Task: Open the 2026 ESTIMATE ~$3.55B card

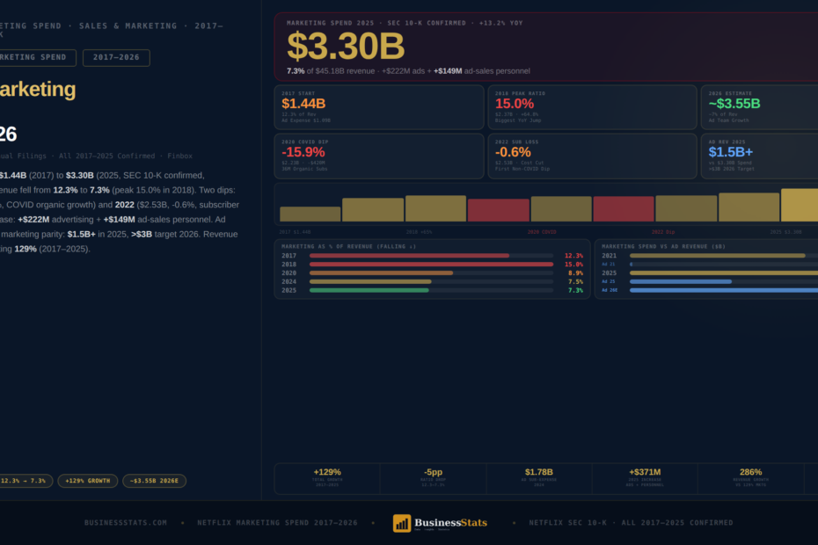Action: click(x=760, y=107)
